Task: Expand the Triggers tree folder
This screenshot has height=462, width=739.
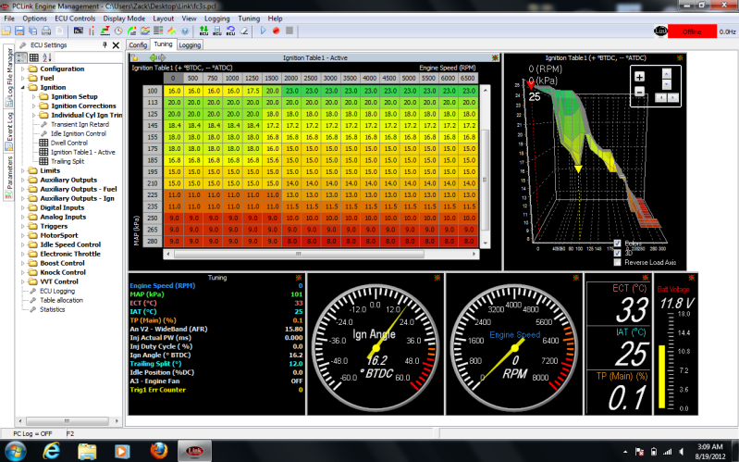Action: pyautogui.click(x=22, y=226)
